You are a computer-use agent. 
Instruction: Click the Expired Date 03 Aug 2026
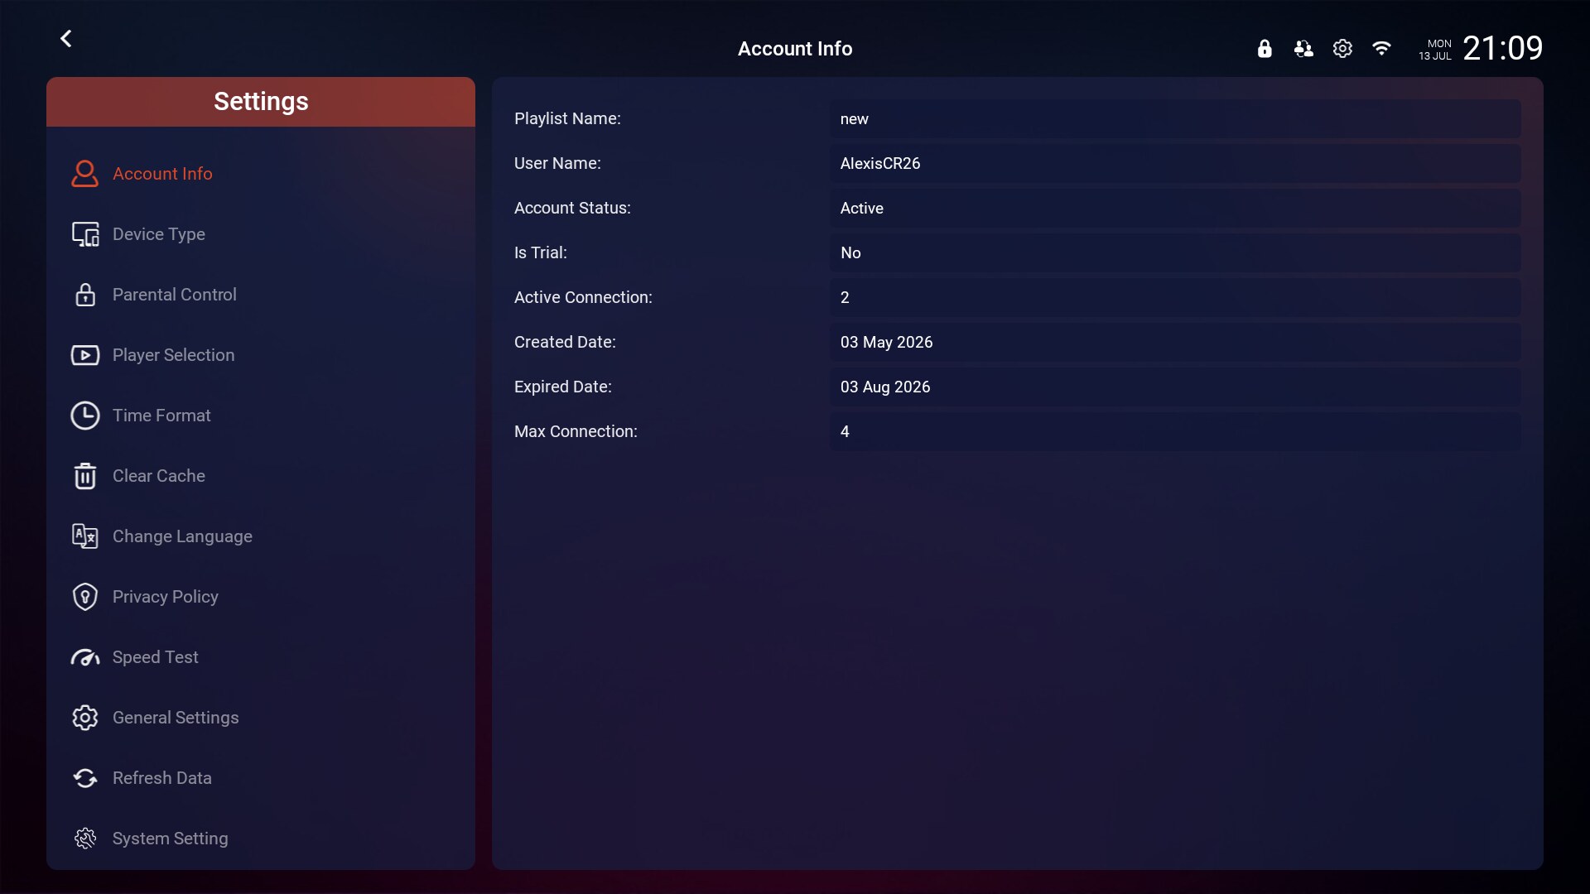click(x=1175, y=387)
